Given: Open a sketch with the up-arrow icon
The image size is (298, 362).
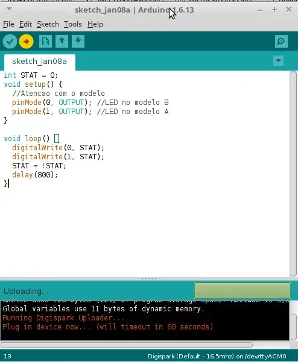Looking at the screenshot, I should (62, 42).
